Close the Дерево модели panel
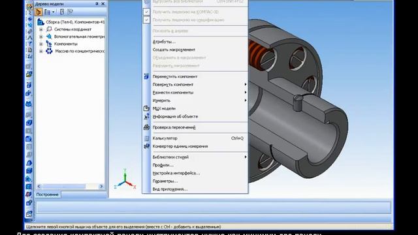 pyautogui.click(x=103, y=4)
